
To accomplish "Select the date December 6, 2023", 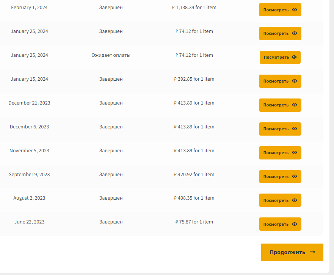I will (29, 127).
